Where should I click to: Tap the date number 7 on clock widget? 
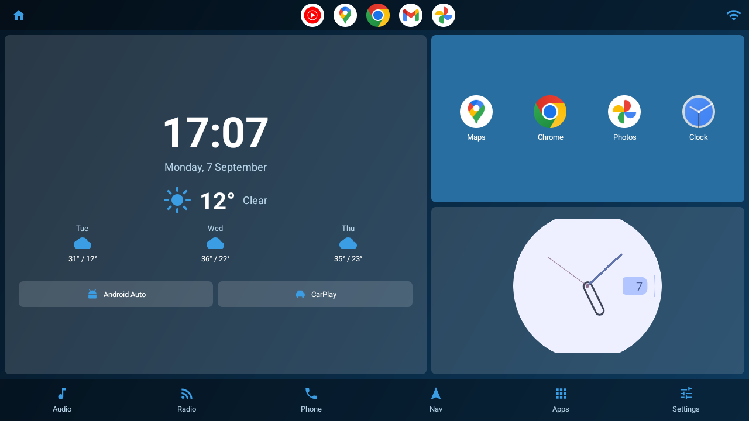tap(639, 287)
